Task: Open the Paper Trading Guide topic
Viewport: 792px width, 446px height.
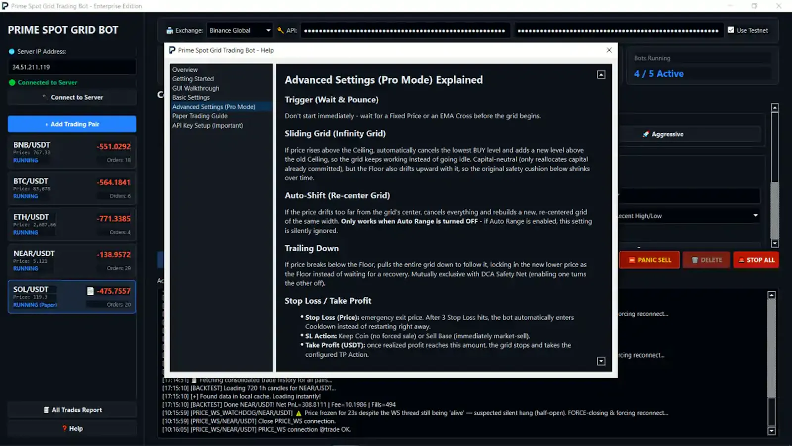Action: [200, 116]
